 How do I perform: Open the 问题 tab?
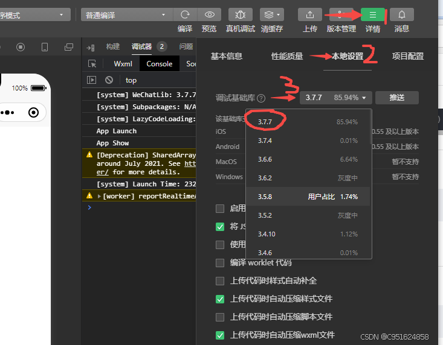click(186, 46)
